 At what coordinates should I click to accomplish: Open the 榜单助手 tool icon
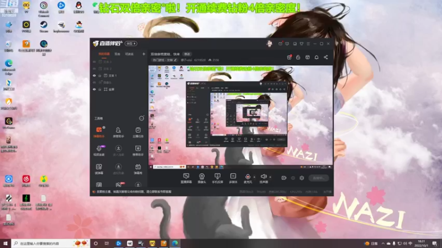coord(138,150)
